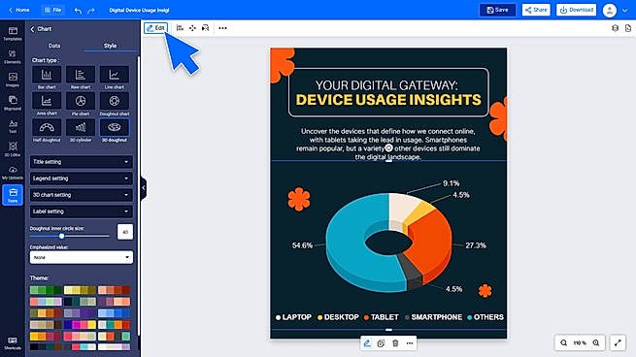636x357 pixels.
Task: Toggle fullscreen with the expand arrows icon
Action: coord(618,342)
